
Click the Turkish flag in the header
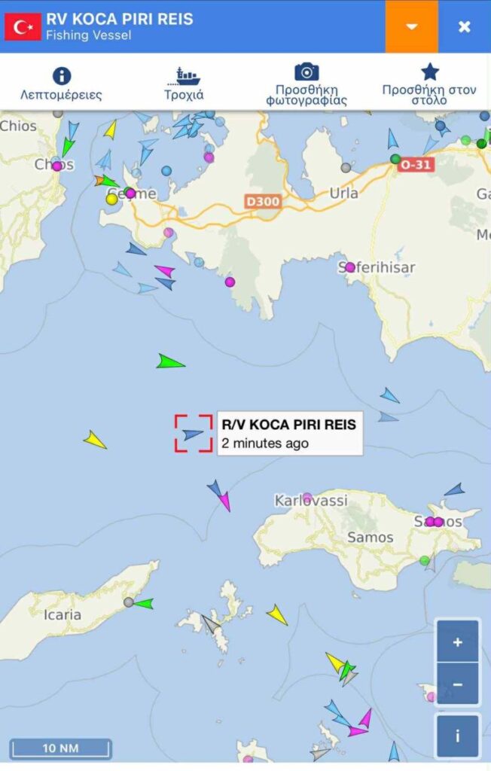pyautogui.click(x=23, y=27)
